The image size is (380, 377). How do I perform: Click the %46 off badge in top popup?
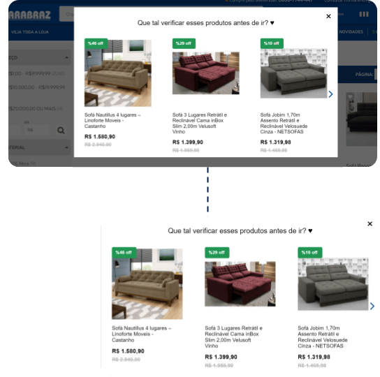(96, 43)
